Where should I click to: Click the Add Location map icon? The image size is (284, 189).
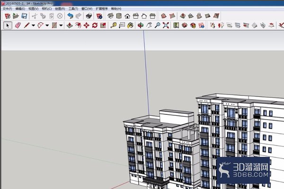tap(176, 26)
